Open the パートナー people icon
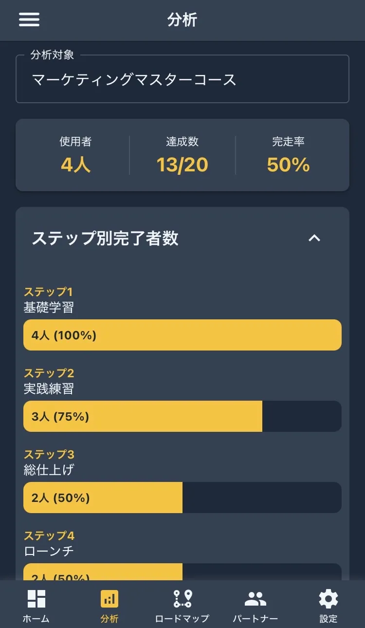Viewport: 365px width, 628px height. pos(255,598)
